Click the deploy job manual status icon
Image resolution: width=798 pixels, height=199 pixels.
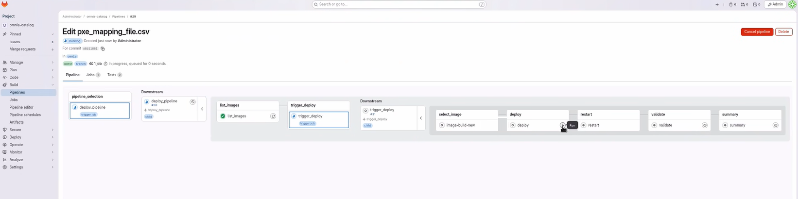click(513, 125)
